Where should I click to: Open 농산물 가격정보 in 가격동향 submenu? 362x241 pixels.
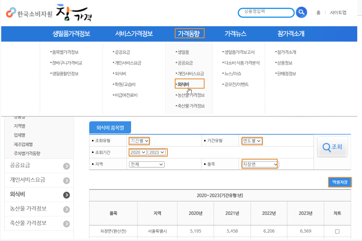pyautogui.click(x=191, y=95)
